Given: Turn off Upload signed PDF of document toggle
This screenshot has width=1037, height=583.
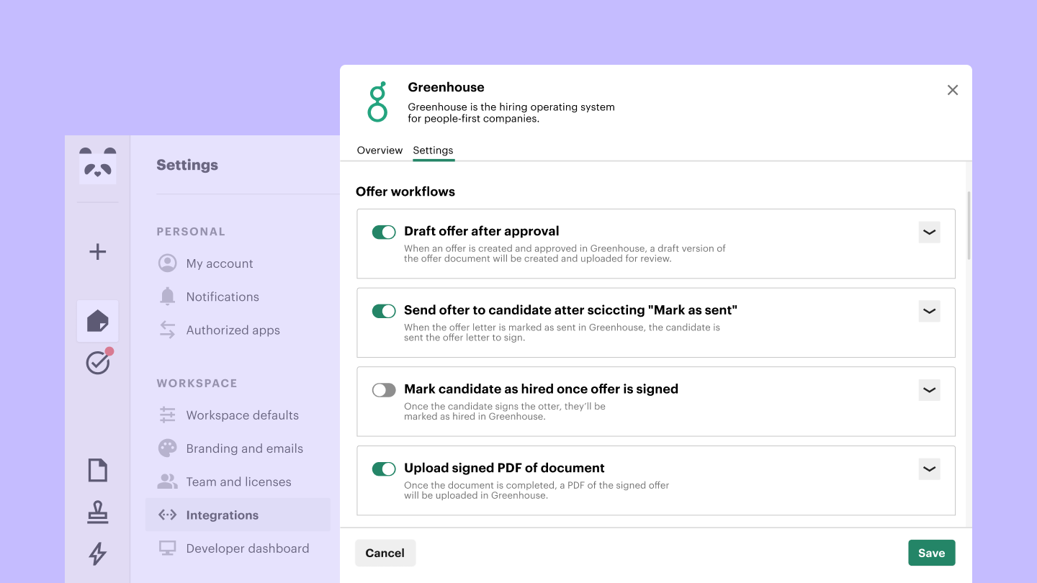Looking at the screenshot, I should [384, 469].
